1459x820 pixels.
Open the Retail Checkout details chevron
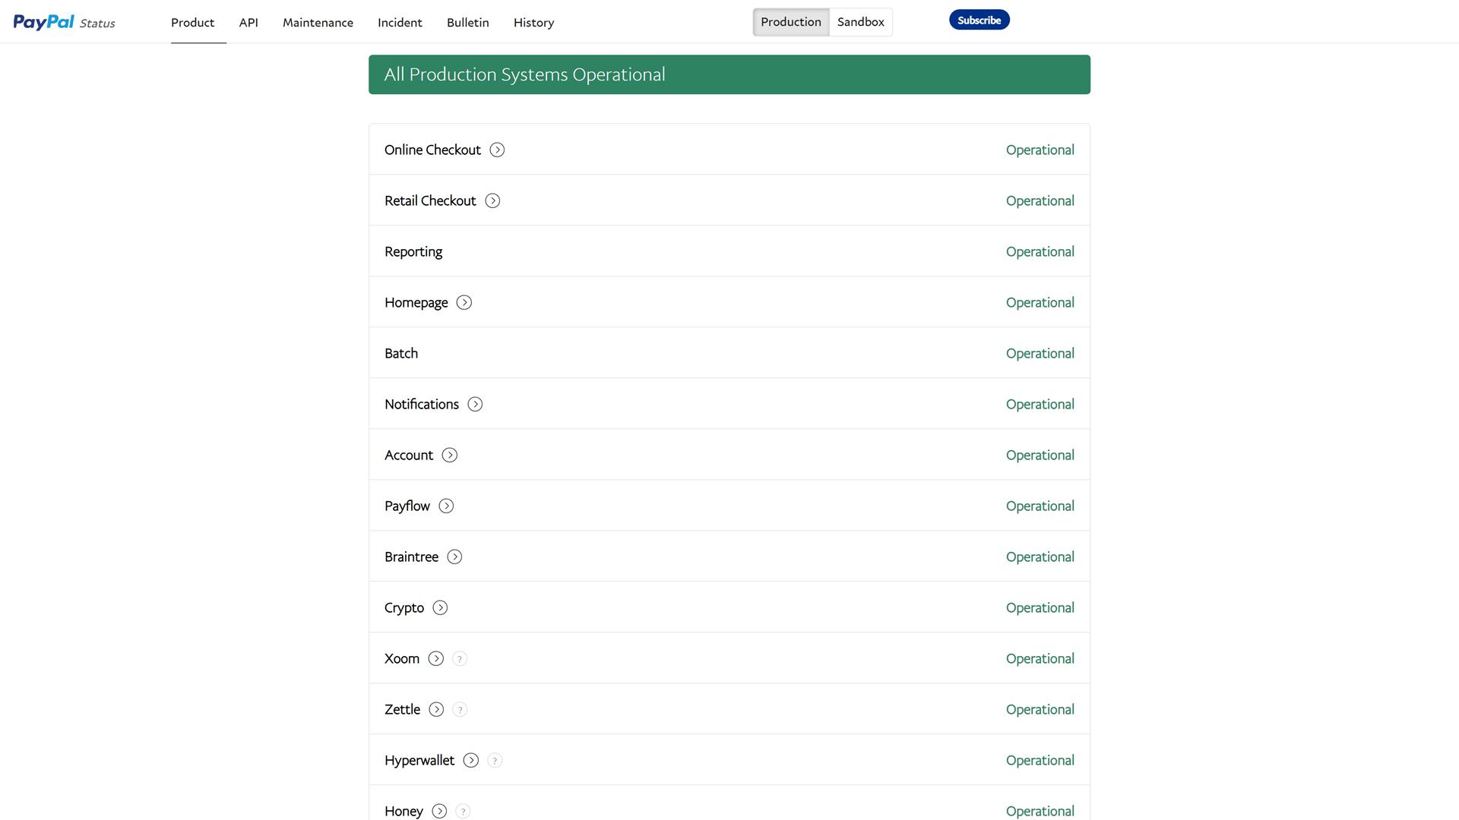point(492,200)
